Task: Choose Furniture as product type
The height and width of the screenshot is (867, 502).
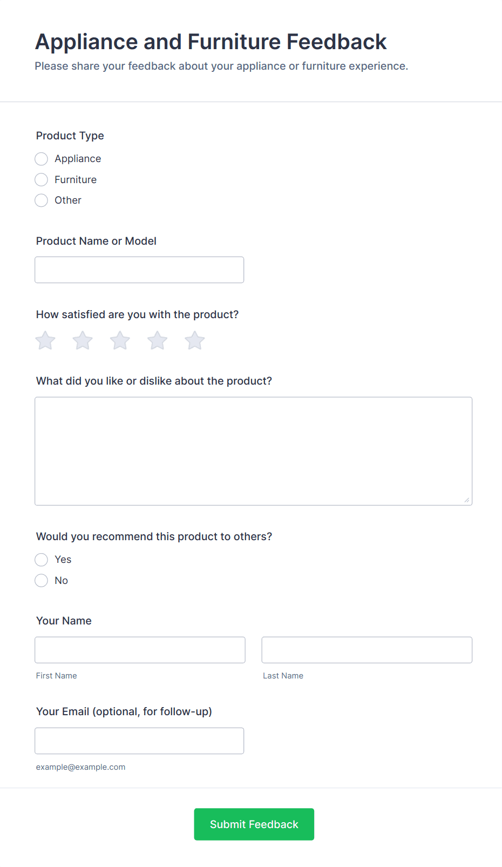Action: pyautogui.click(x=42, y=179)
